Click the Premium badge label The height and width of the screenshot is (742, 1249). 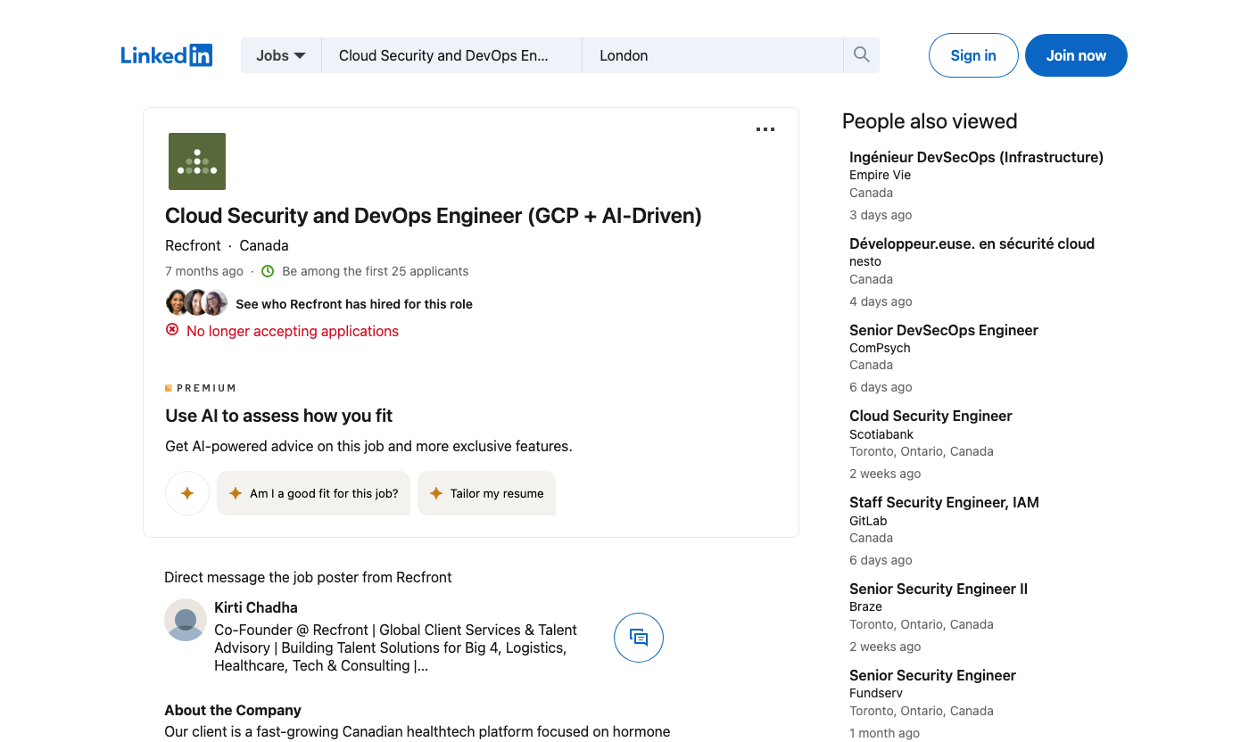pos(201,388)
